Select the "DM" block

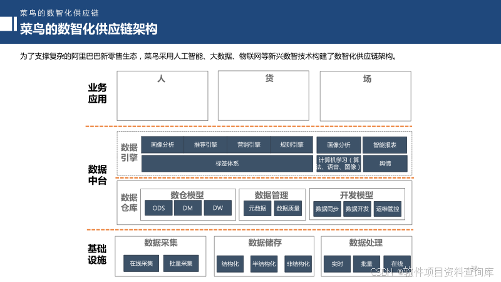(x=188, y=208)
